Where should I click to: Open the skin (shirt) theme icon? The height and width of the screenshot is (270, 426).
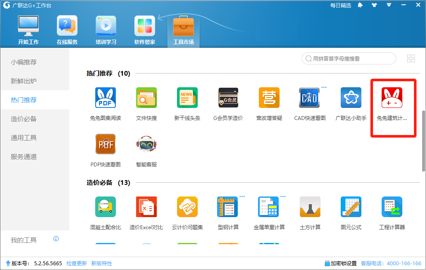click(x=374, y=5)
